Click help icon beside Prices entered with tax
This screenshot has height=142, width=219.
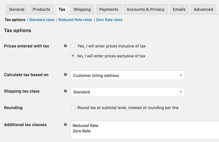[66, 46]
